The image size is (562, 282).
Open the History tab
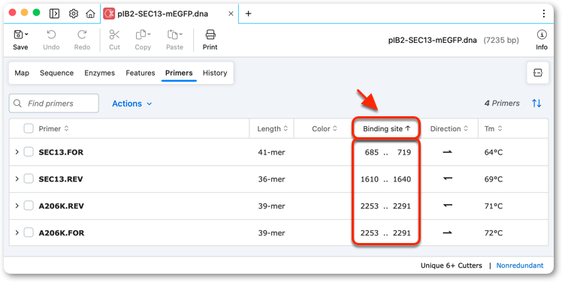[215, 73]
